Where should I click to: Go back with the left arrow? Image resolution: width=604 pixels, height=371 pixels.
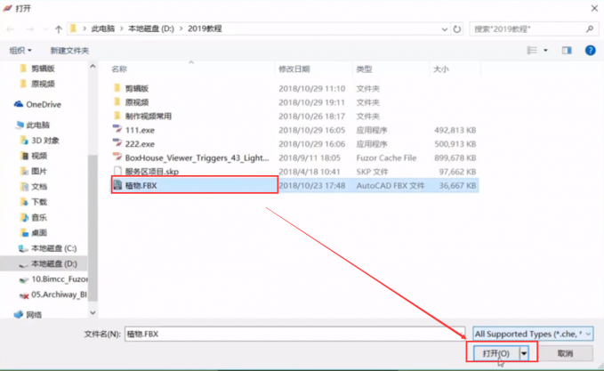(x=11, y=29)
